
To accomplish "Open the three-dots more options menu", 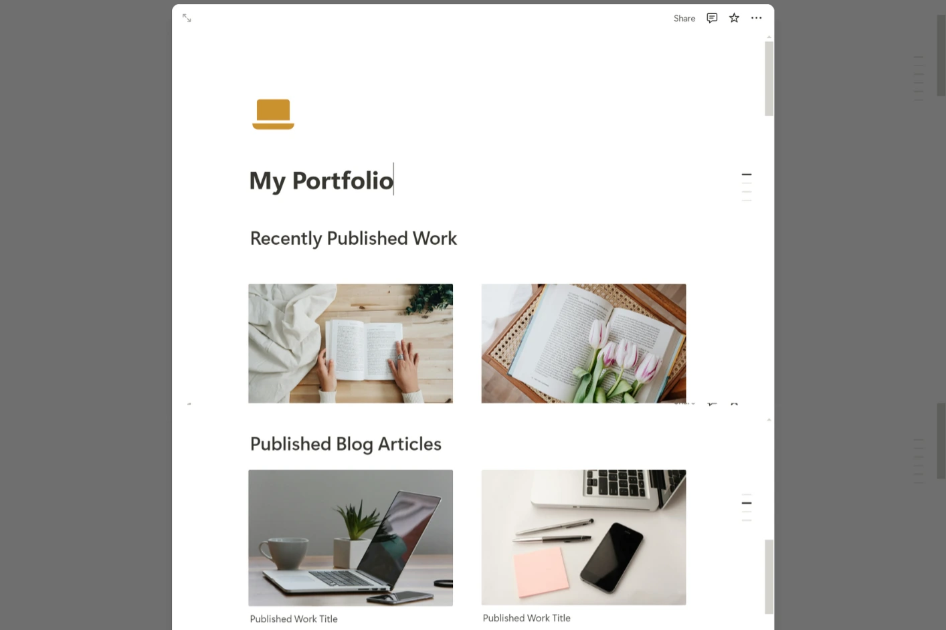I will [756, 18].
